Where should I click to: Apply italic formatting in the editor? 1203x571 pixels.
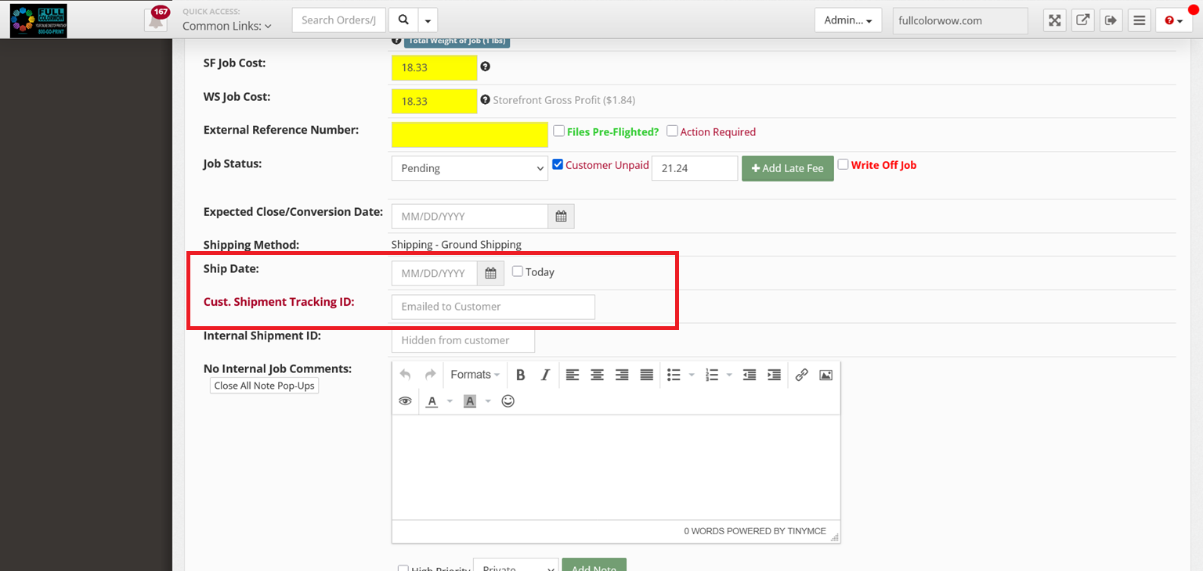(x=545, y=375)
